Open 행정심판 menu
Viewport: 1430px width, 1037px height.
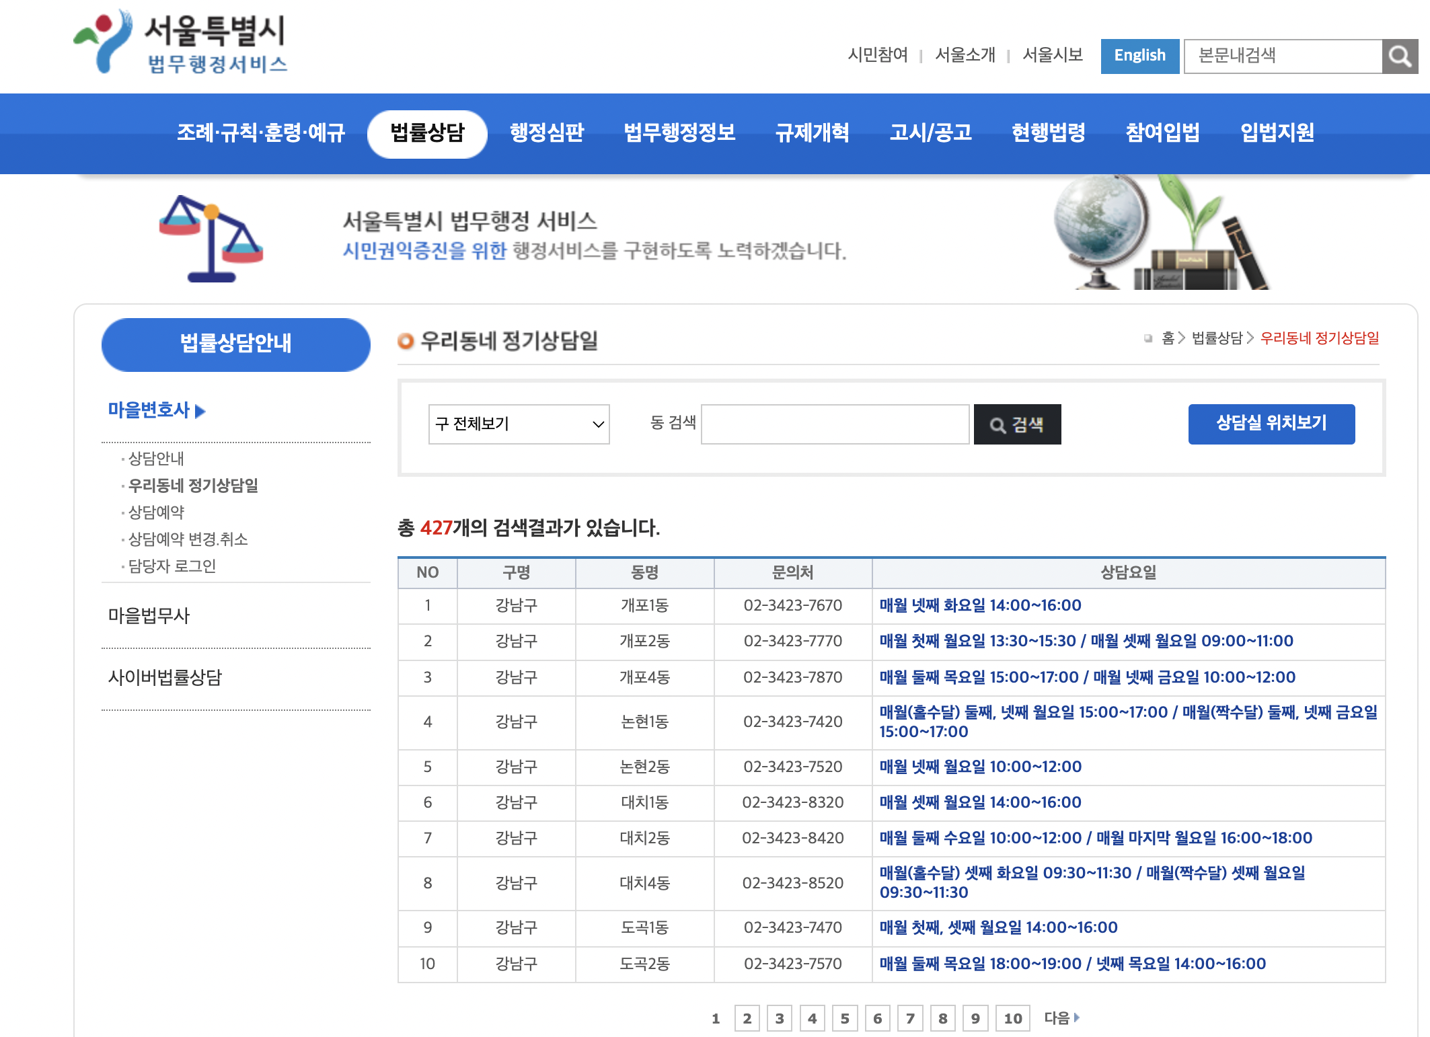pyautogui.click(x=547, y=132)
